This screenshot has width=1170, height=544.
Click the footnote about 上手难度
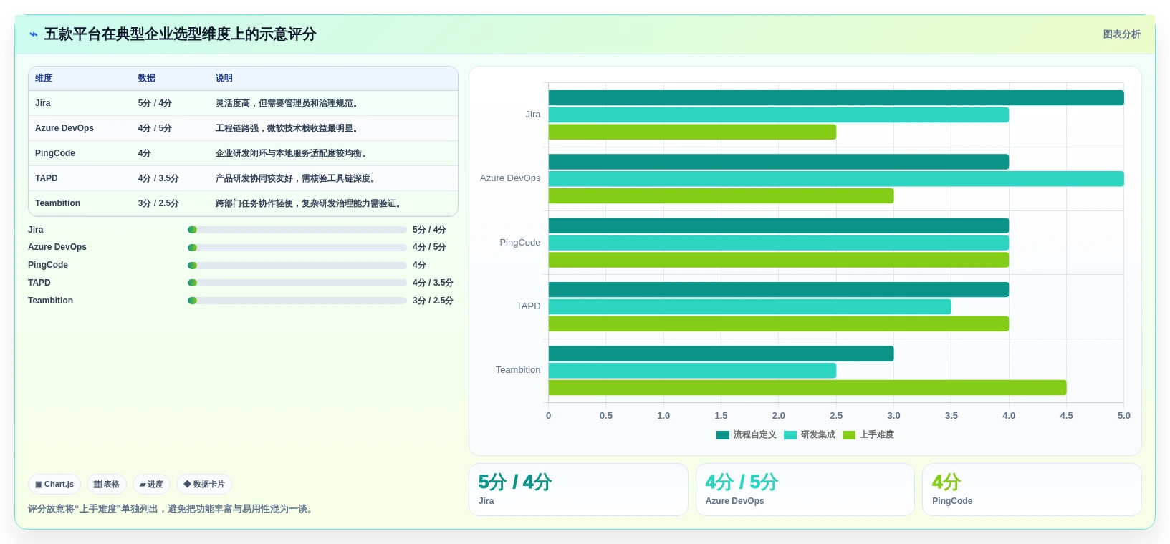(172, 509)
